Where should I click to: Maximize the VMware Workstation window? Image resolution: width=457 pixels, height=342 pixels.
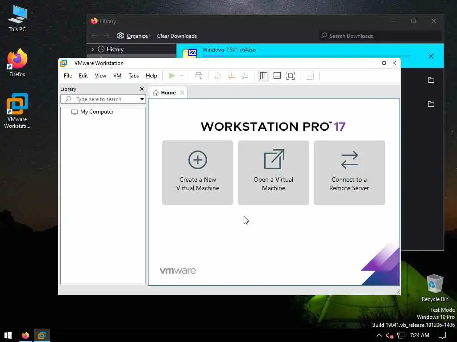coord(384,63)
